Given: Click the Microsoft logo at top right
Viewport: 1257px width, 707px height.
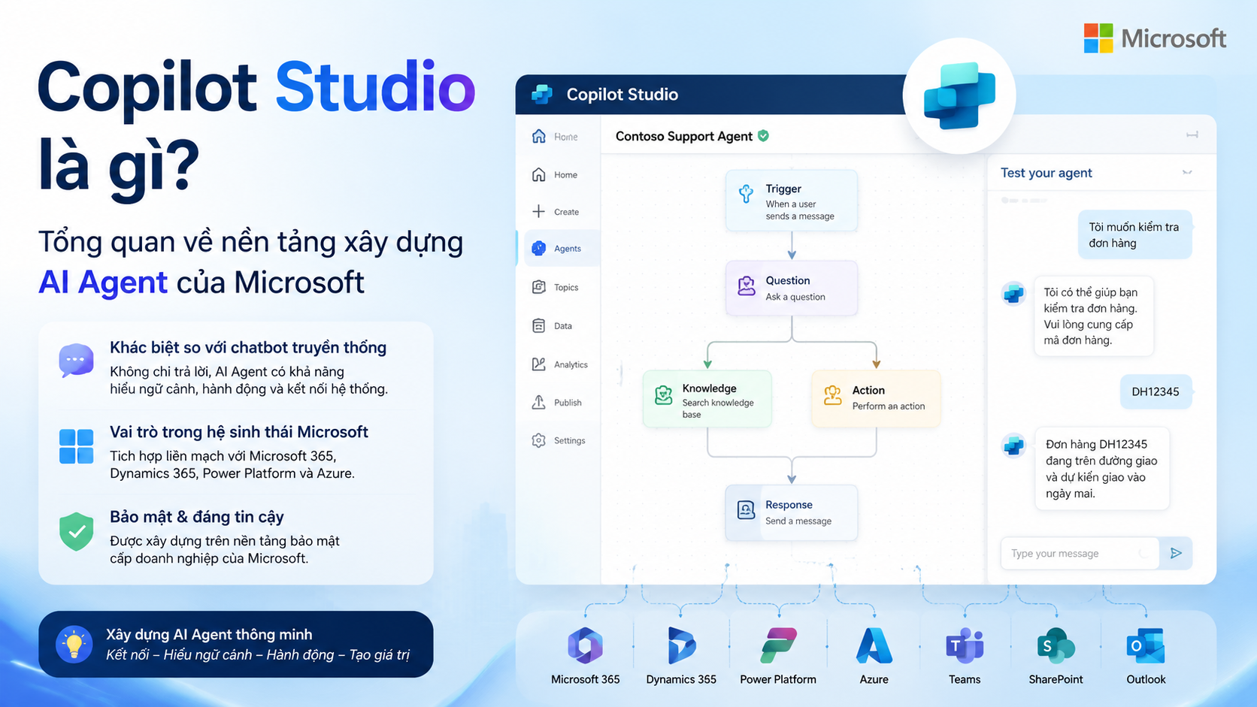Looking at the screenshot, I should coord(1155,38).
